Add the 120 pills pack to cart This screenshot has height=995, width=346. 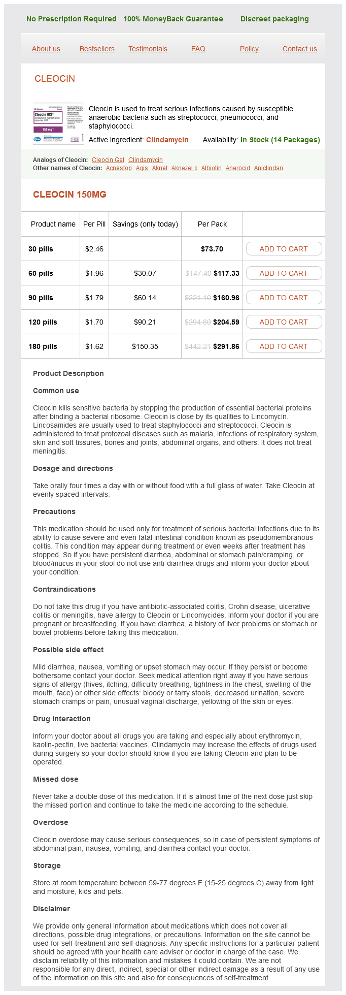point(284,322)
